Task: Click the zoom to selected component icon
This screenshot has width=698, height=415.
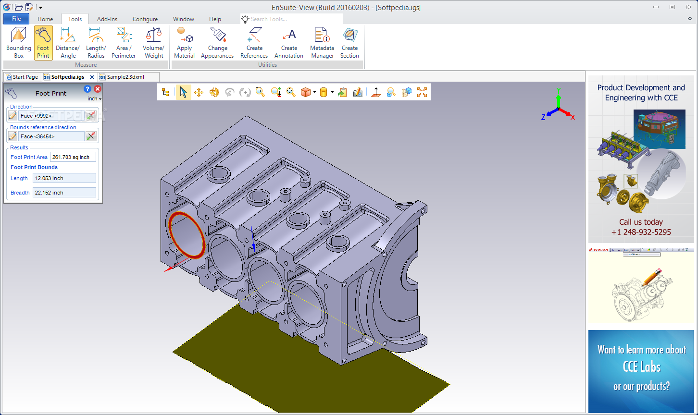Action: click(391, 92)
